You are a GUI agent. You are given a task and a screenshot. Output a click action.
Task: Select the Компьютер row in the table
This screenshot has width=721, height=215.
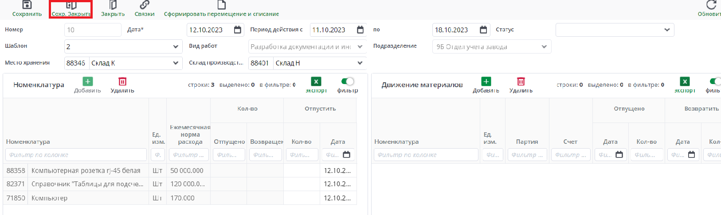point(89,198)
